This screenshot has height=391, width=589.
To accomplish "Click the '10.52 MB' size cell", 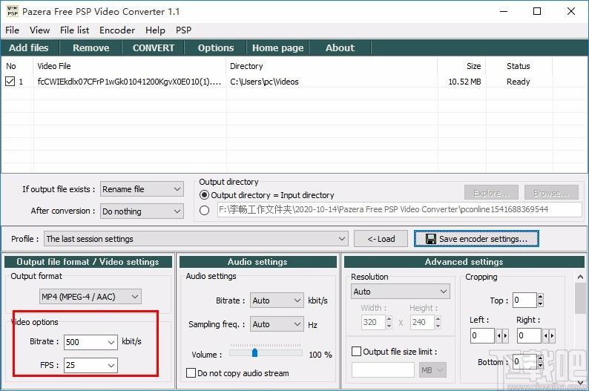I will (x=464, y=82).
